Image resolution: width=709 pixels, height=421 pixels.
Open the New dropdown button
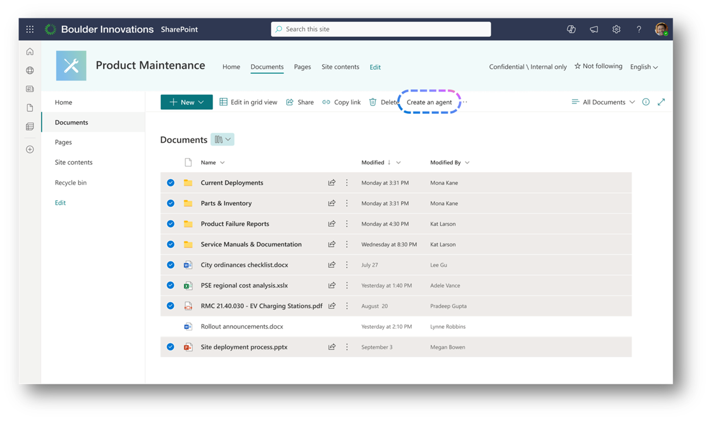click(187, 102)
